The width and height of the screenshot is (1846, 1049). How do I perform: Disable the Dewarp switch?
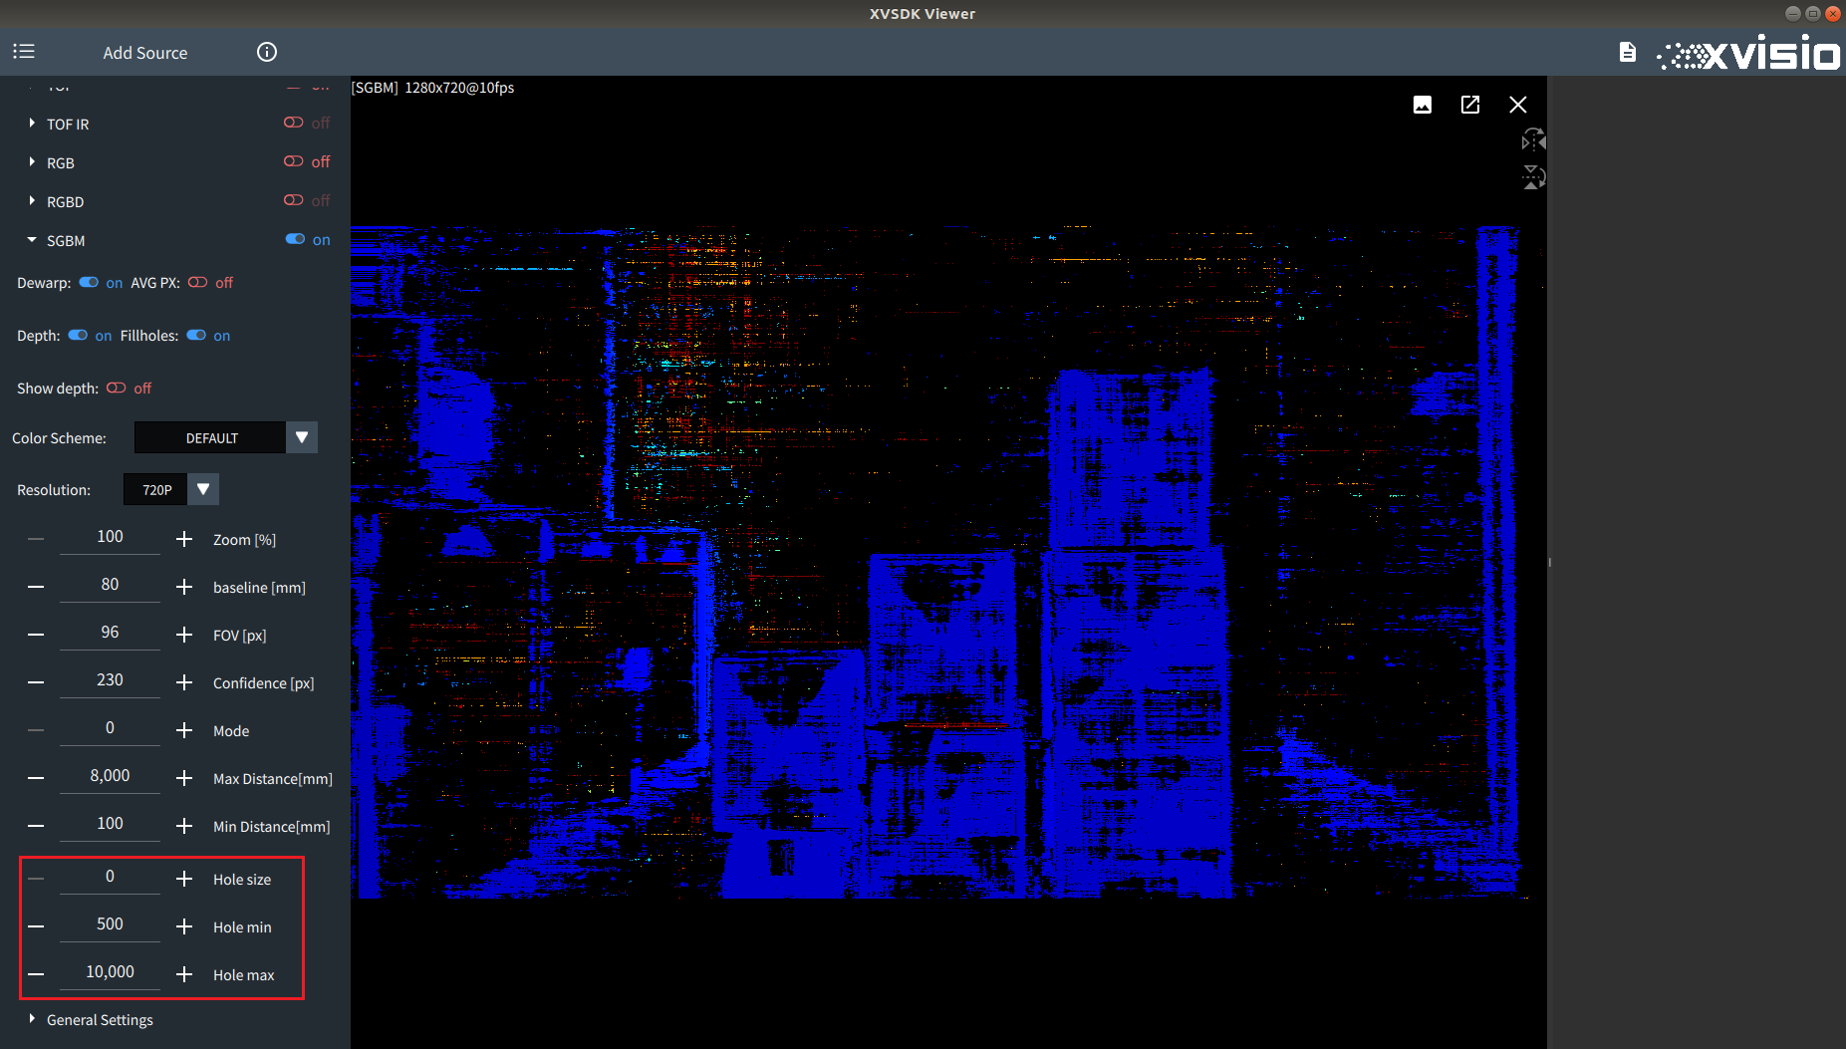(x=89, y=282)
